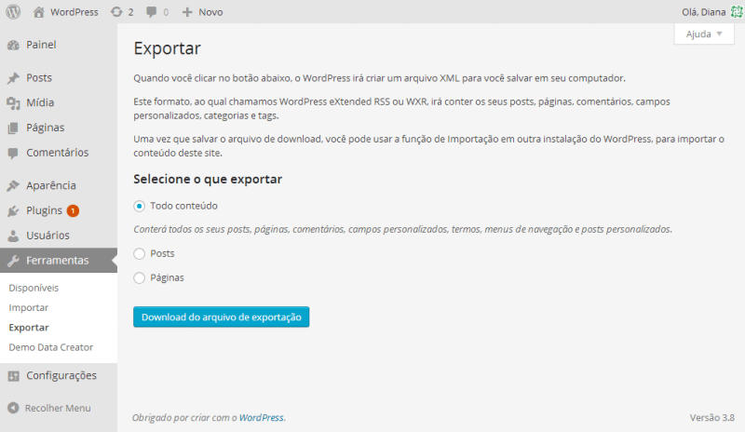Open the Posts sidebar menu

39,77
